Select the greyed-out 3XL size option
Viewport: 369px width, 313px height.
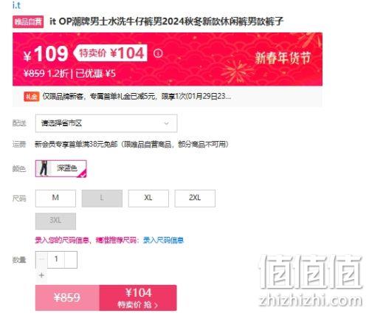coord(55,221)
